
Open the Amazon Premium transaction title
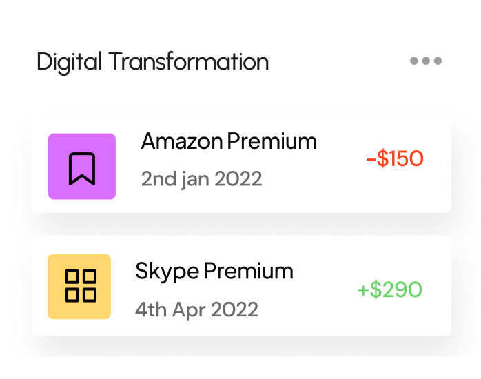click(229, 142)
